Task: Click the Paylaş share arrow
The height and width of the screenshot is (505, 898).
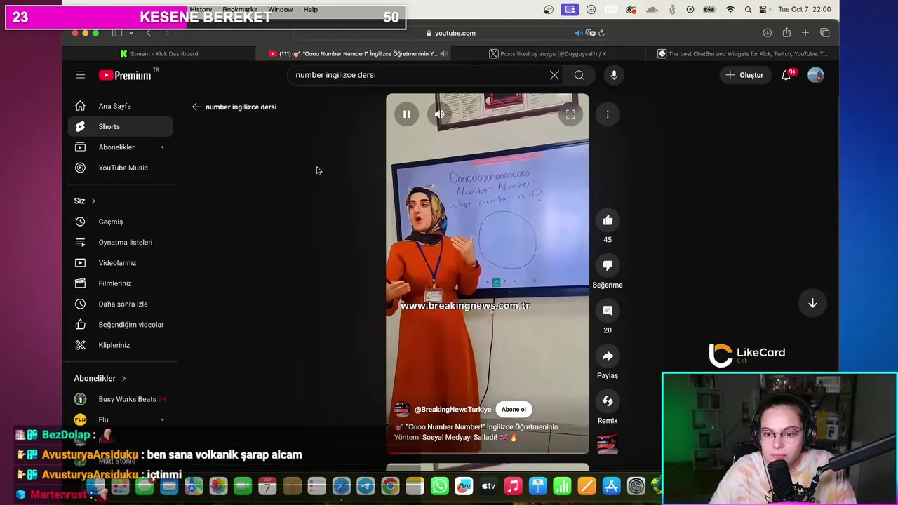Action: click(608, 356)
